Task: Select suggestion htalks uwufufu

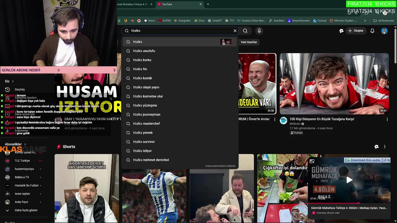Action: [x=180, y=51]
